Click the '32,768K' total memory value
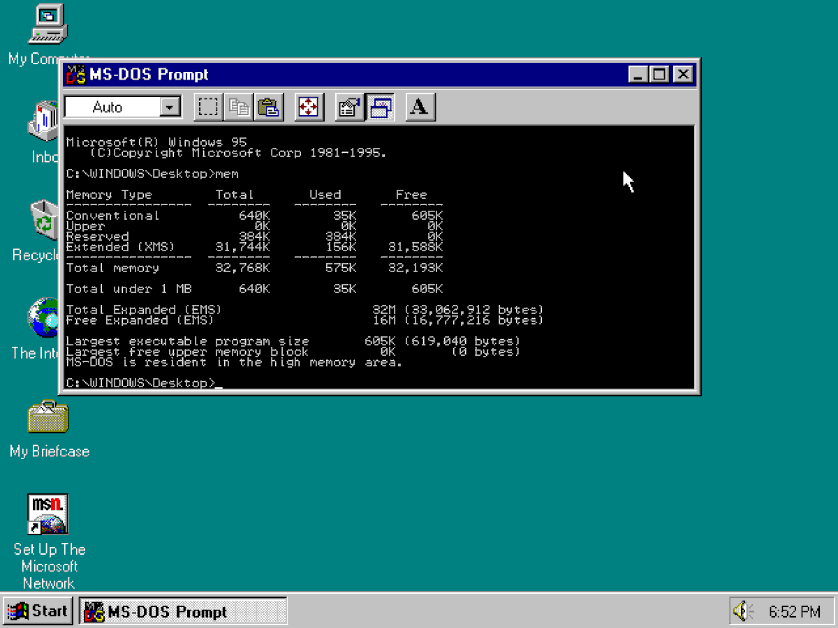The width and height of the screenshot is (838, 628). point(242,268)
